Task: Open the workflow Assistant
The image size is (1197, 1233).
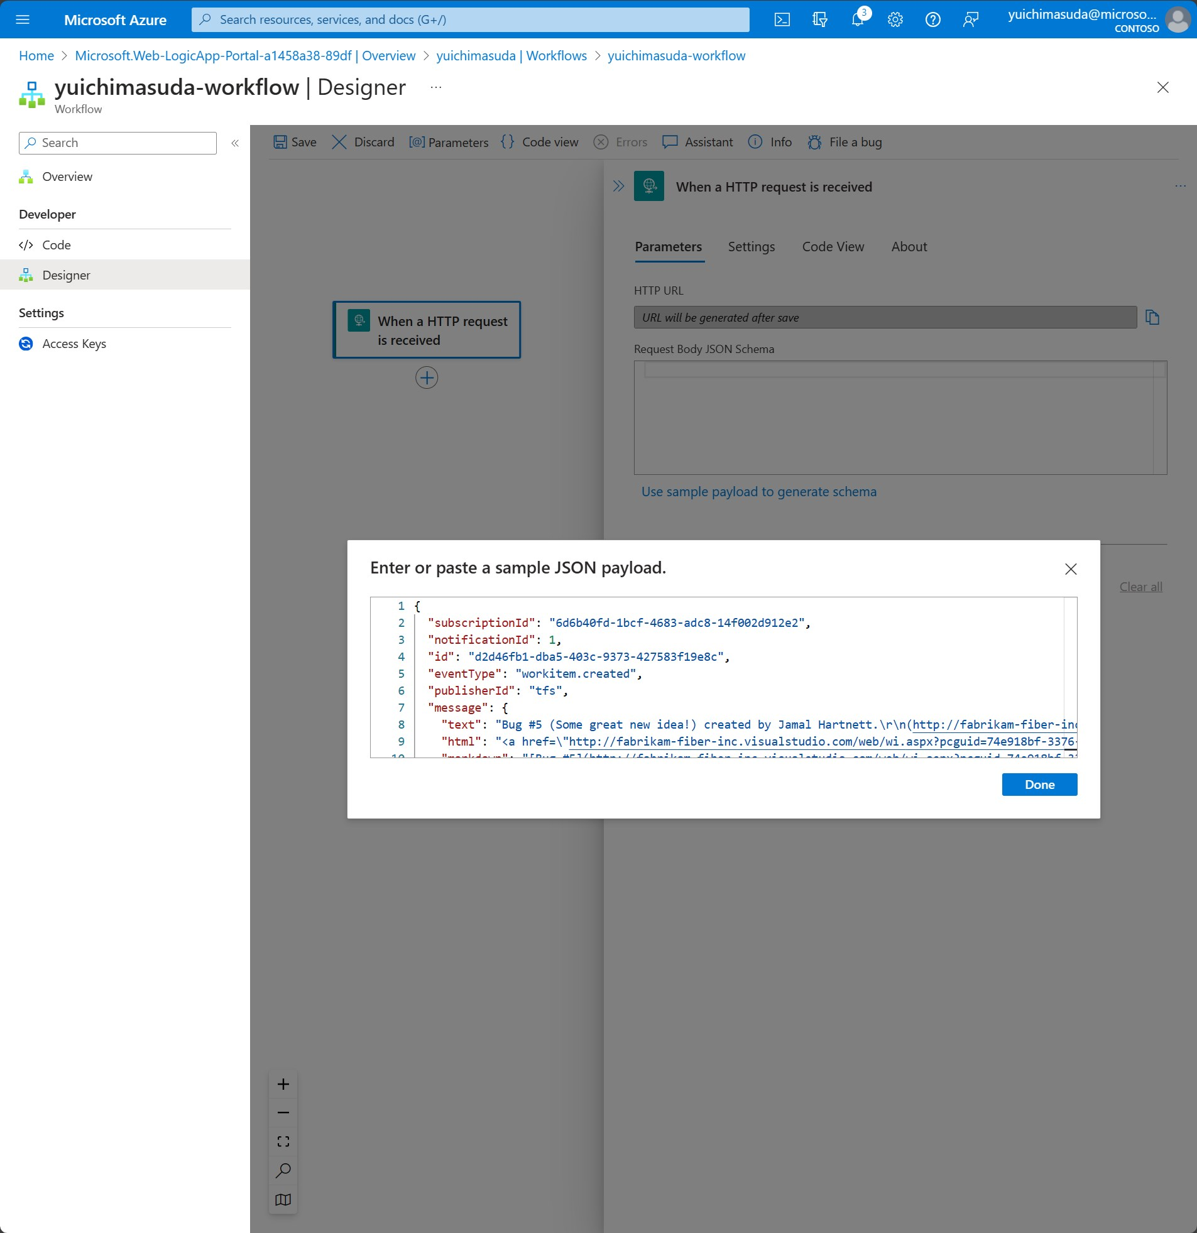Action: pyautogui.click(x=697, y=142)
